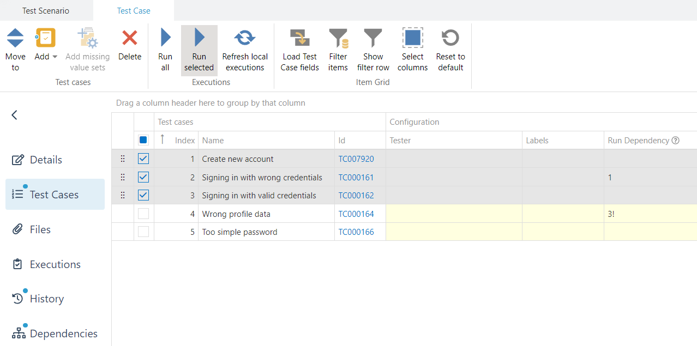Click the red Delete X icon

[x=130, y=38]
